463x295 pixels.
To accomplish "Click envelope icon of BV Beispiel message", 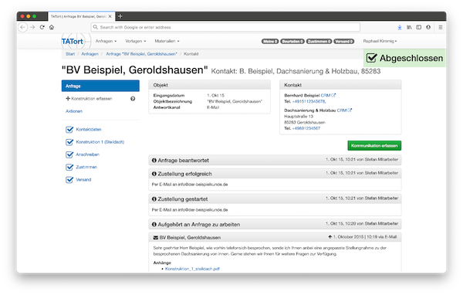I will 156,238.
